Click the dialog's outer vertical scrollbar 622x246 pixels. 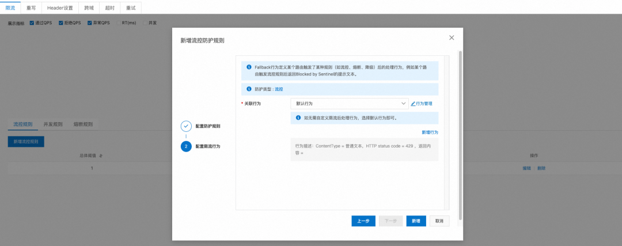tap(460, 135)
